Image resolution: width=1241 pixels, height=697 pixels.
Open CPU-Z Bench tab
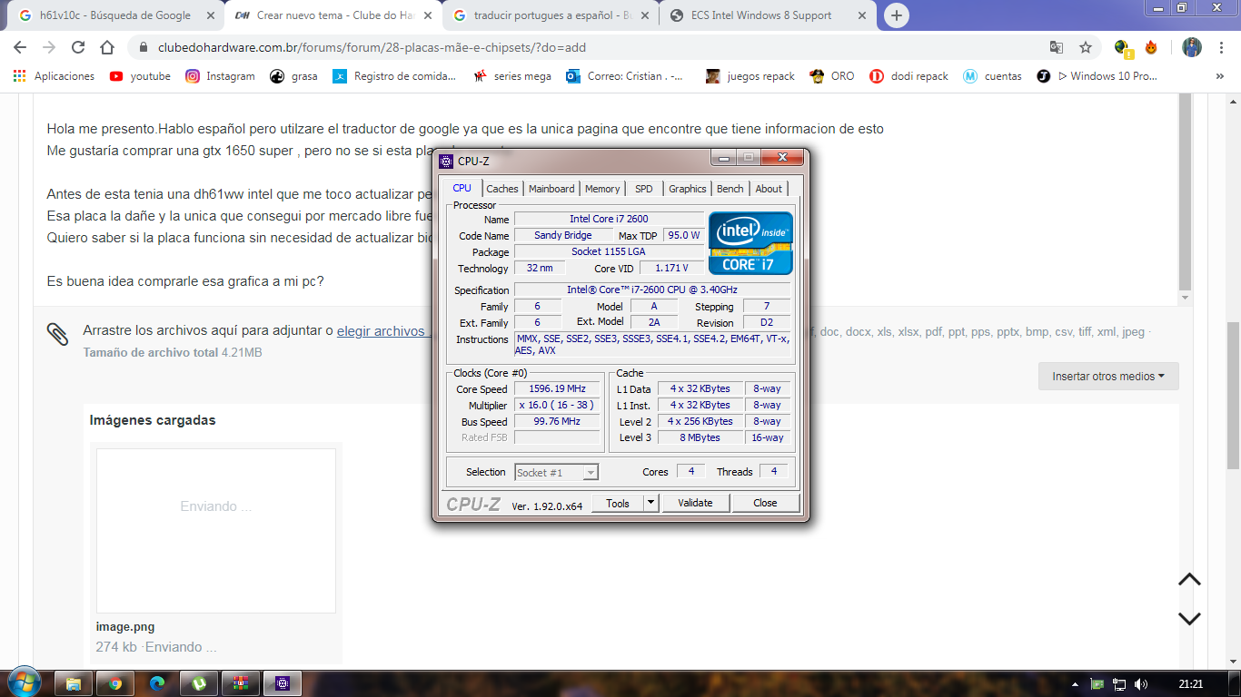[x=730, y=189]
